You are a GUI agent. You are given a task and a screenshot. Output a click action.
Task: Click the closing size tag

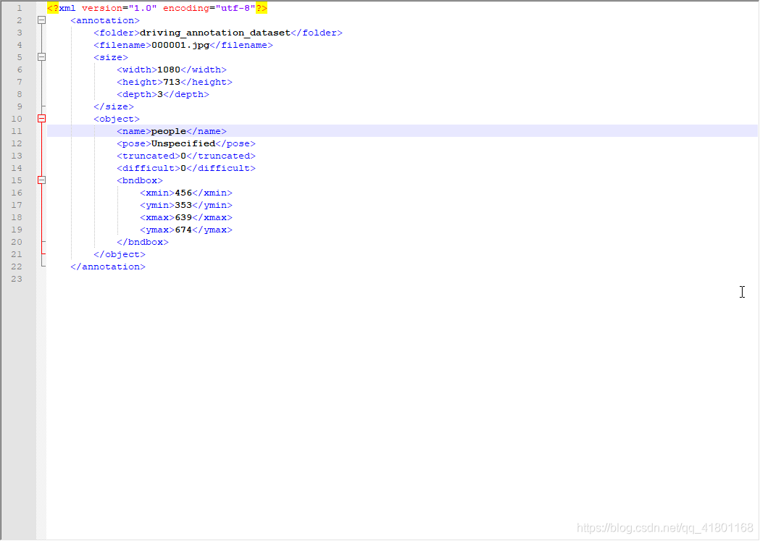(x=114, y=106)
